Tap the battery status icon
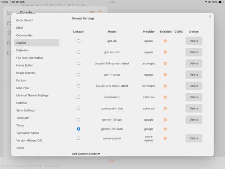225x169 pixels. click(221, 2)
